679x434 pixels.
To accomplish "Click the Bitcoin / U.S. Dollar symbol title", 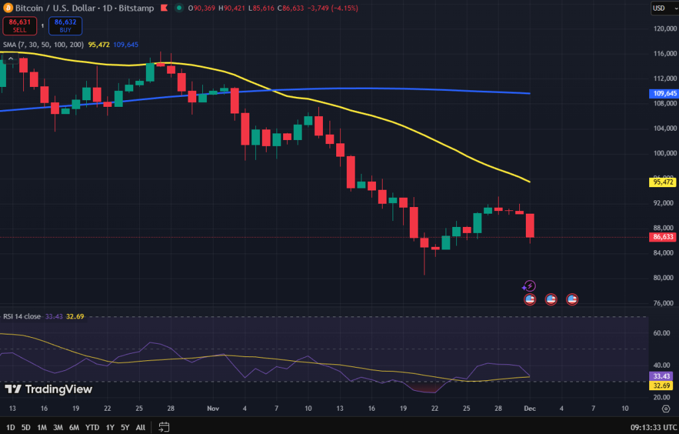I will click(56, 8).
